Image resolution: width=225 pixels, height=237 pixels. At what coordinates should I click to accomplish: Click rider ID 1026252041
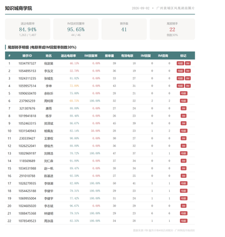27,146
